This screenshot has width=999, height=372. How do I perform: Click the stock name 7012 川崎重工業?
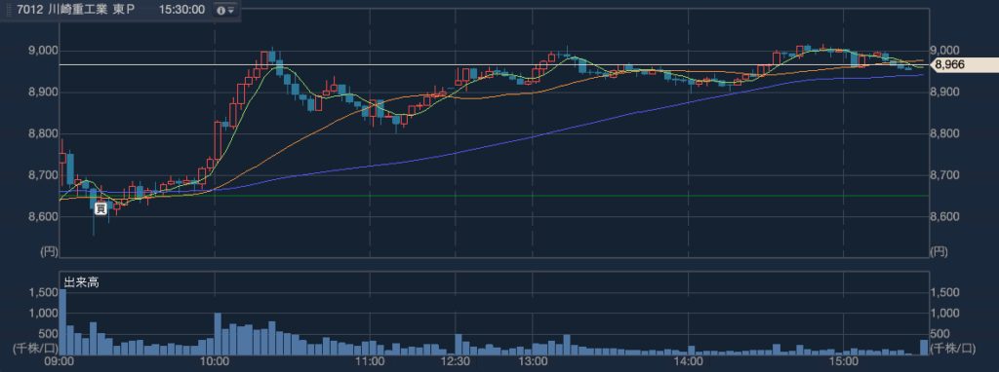(x=62, y=10)
